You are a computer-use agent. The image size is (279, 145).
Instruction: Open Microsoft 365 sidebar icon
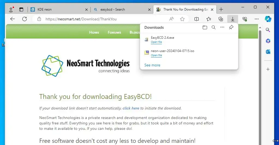pyautogui.click(x=268, y=41)
